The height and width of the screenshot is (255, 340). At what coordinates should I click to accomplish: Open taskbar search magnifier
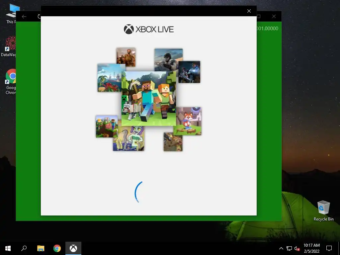tap(24, 248)
